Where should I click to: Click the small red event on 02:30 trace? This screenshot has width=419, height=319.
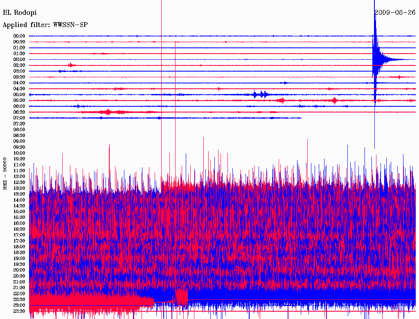(72, 65)
